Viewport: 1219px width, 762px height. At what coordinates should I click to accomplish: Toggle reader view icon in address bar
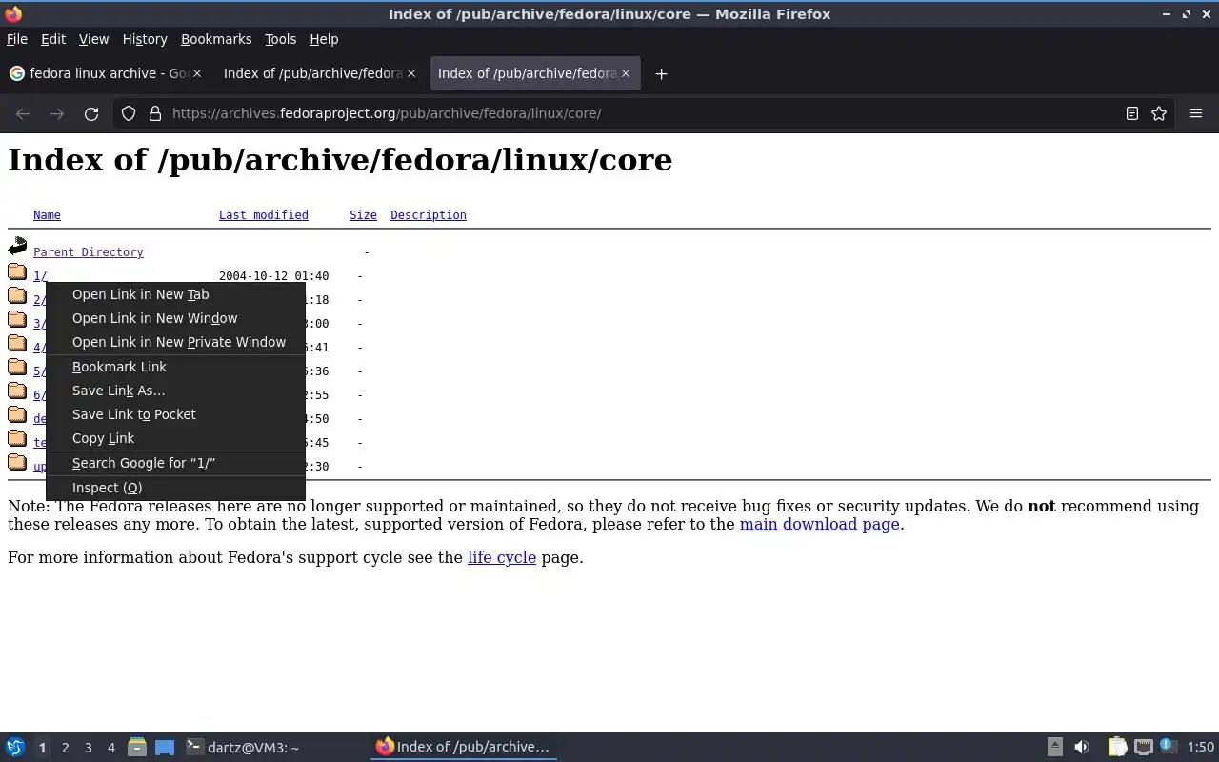coord(1132,113)
